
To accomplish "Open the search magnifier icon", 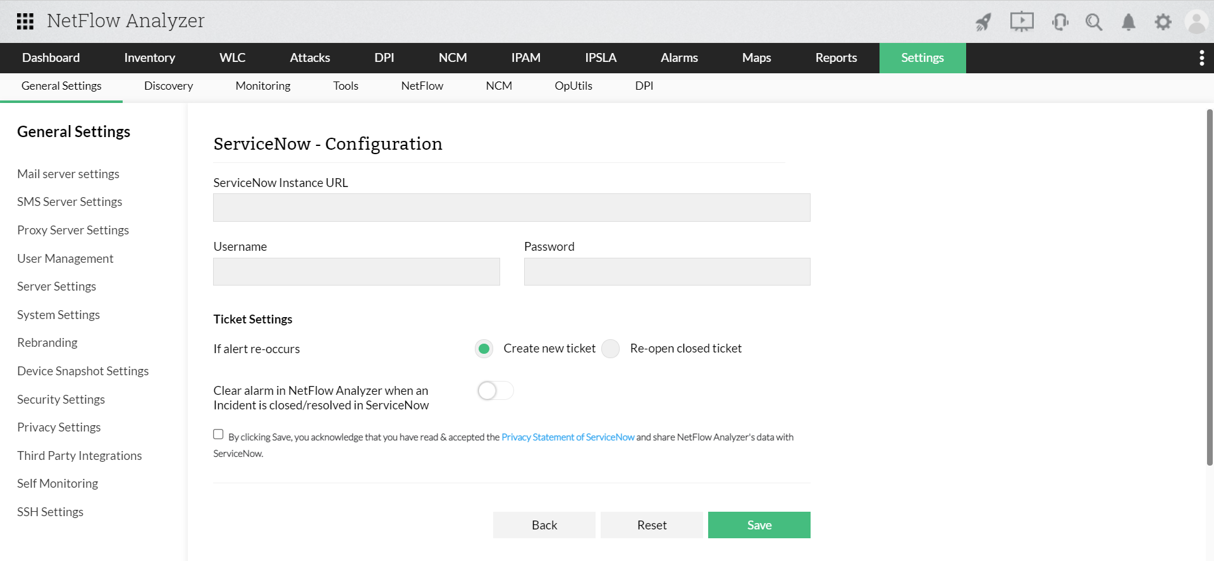I will (x=1094, y=23).
